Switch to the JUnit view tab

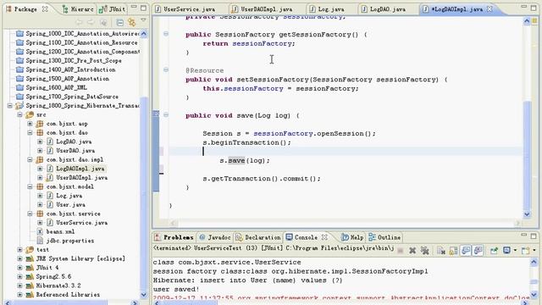113,9
